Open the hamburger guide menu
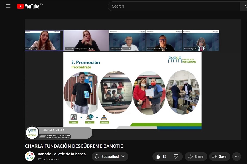This screenshot has height=164, width=247. click(x=8, y=6)
